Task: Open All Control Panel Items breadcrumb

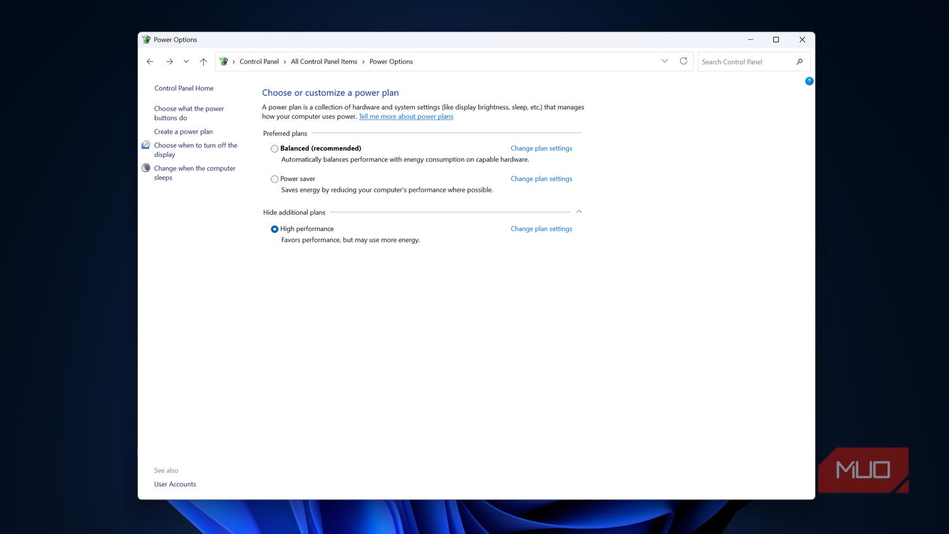Action: point(324,61)
